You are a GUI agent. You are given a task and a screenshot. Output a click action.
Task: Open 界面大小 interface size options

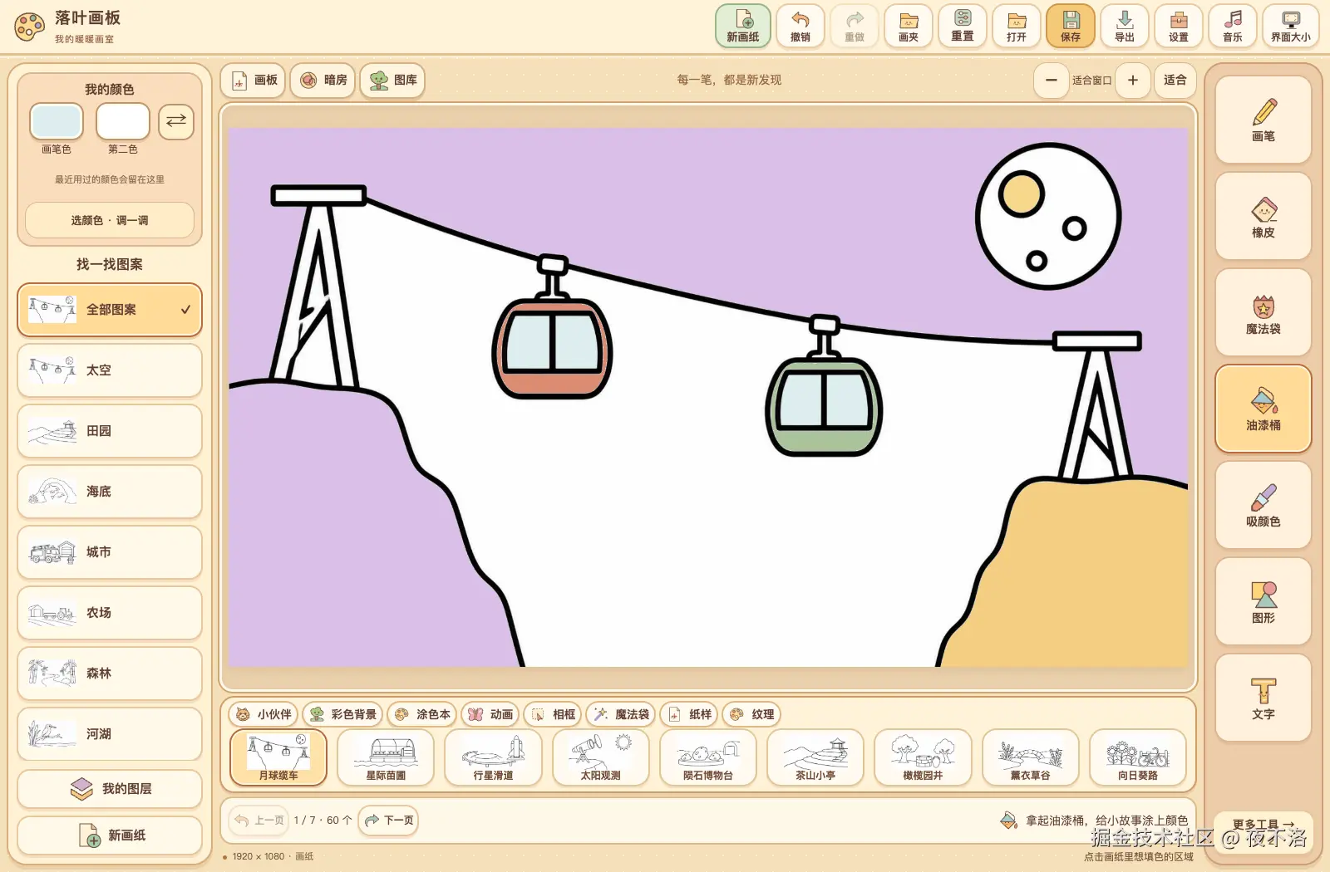click(1291, 26)
